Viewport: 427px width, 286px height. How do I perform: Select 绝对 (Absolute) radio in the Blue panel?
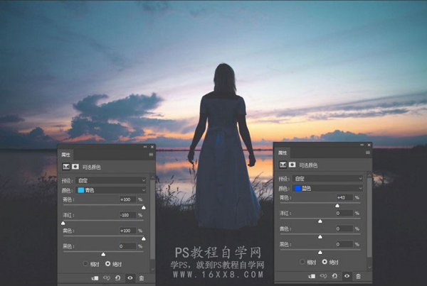(325, 262)
